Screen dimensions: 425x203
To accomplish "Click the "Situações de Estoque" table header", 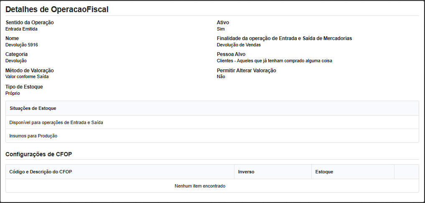I will tap(33, 108).
